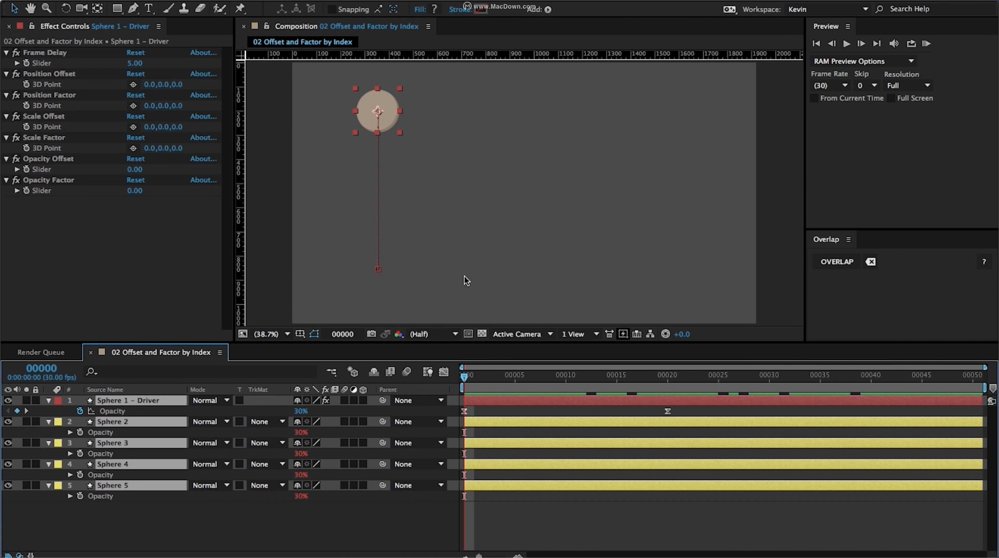Screen dimensions: 999x558
Task: Mute audio in the Preview panel
Action: pos(894,43)
